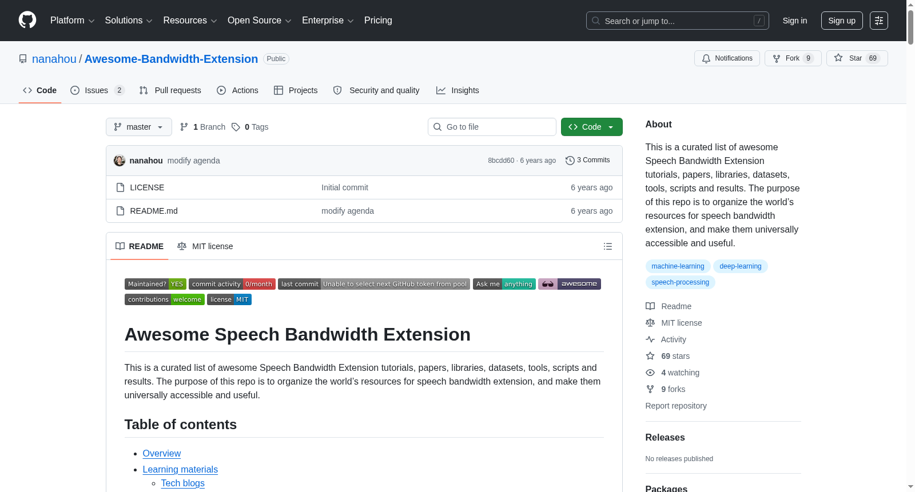Click the machine-learning topic tag
The width and height of the screenshot is (915, 492).
click(678, 266)
